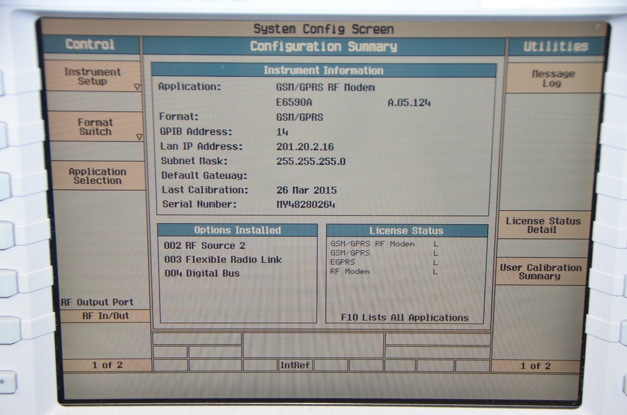Go to next Utilities menu page, 1 of 2

535,366
